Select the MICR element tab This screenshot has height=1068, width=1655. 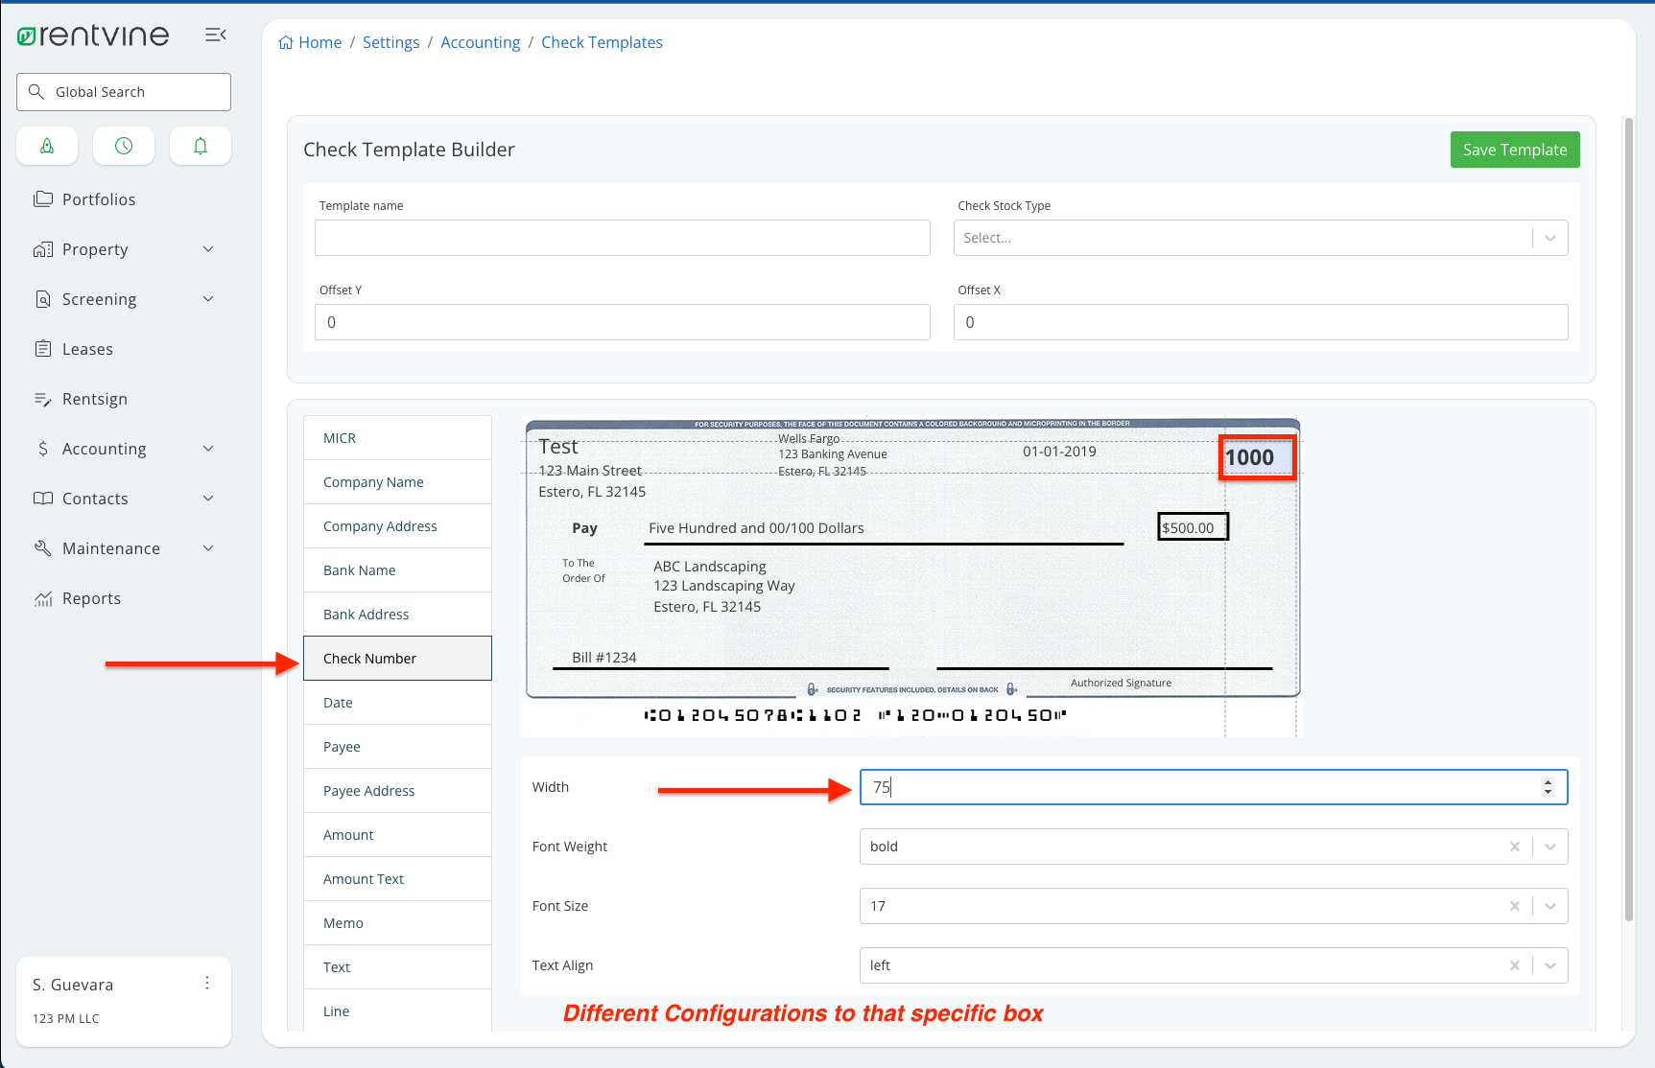(397, 438)
